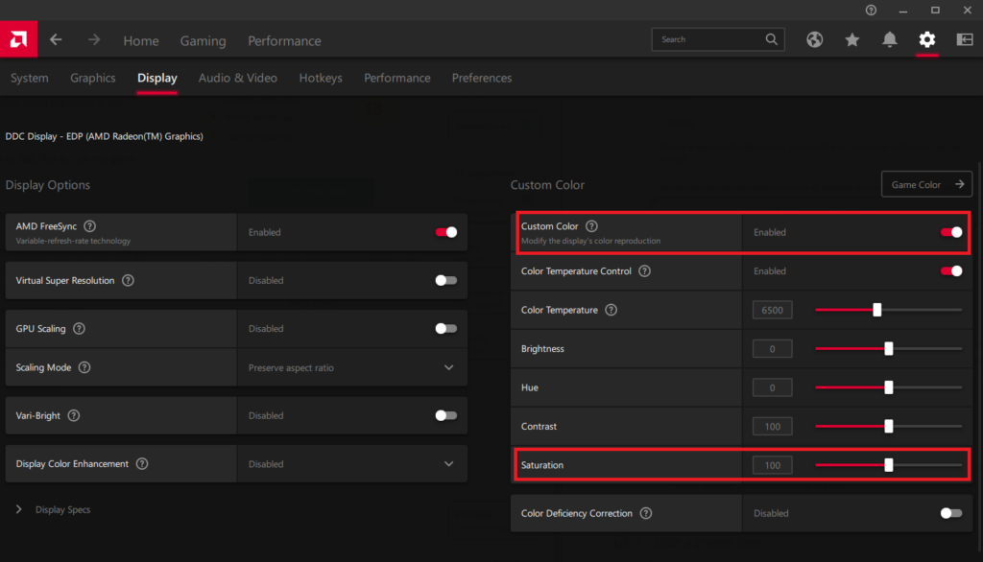Open favorites star icon
The width and height of the screenshot is (983, 562).
pos(852,39)
